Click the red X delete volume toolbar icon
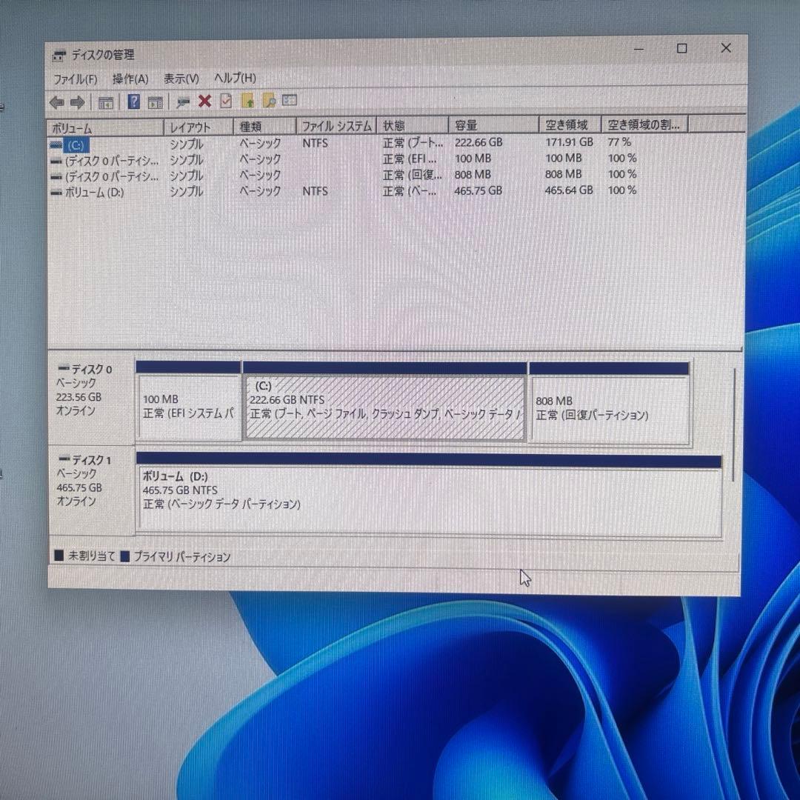This screenshot has height=800, width=800. click(204, 101)
